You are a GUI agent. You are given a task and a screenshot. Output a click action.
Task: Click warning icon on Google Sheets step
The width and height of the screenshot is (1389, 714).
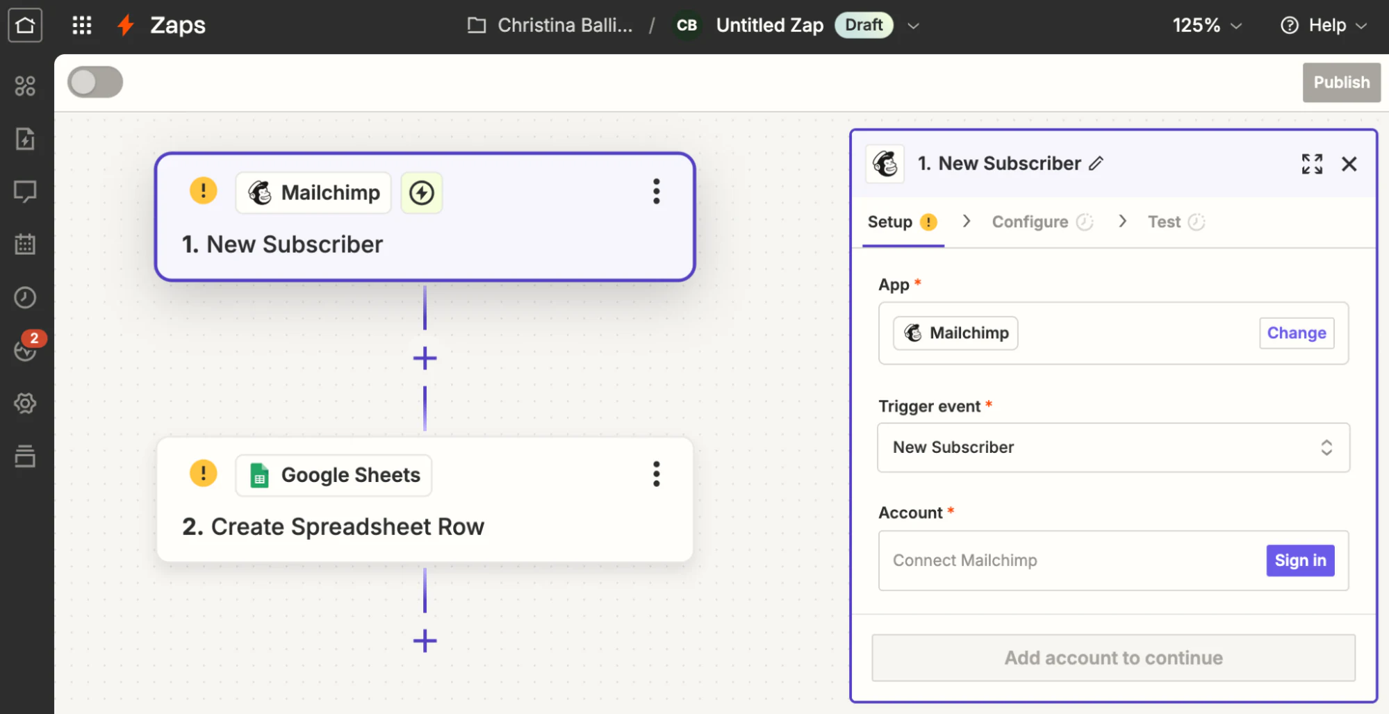click(204, 474)
